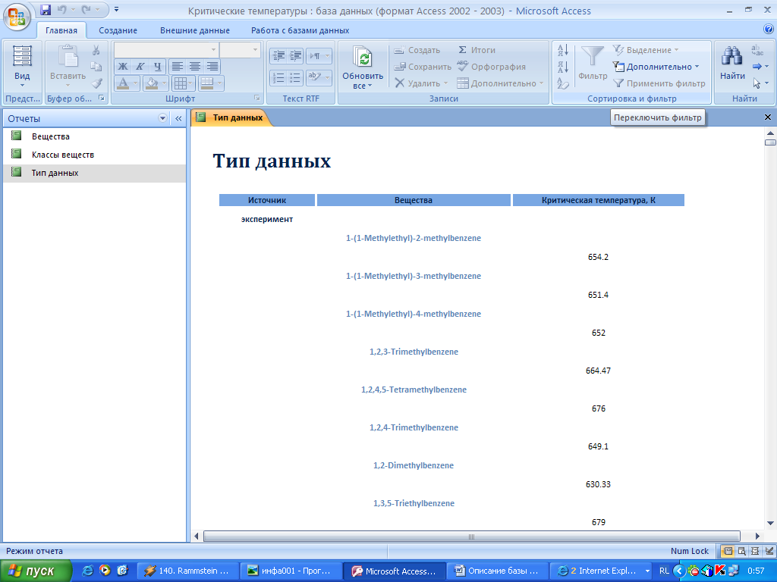Image resolution: width=777 pixels, height=582 pixels.
Task: Decrease list indent icon
Action: coord(278,56)
